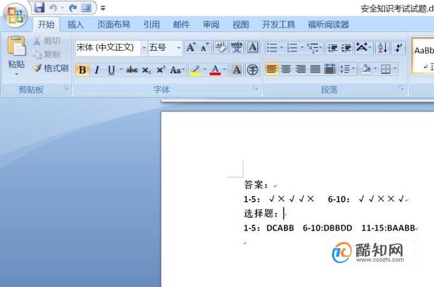Screen dimensions: 434x287
Task: Grow the font size
Action: coord(191,47)
